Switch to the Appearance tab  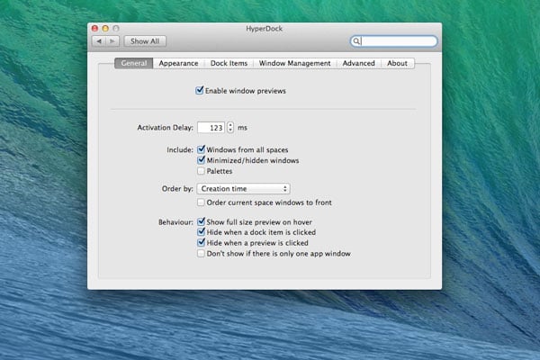(178, 63)
